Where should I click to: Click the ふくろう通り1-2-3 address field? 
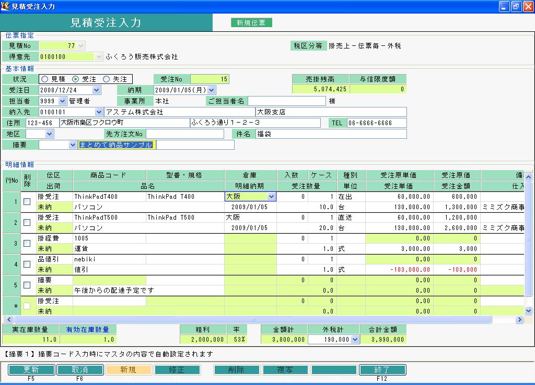point(255,123)
